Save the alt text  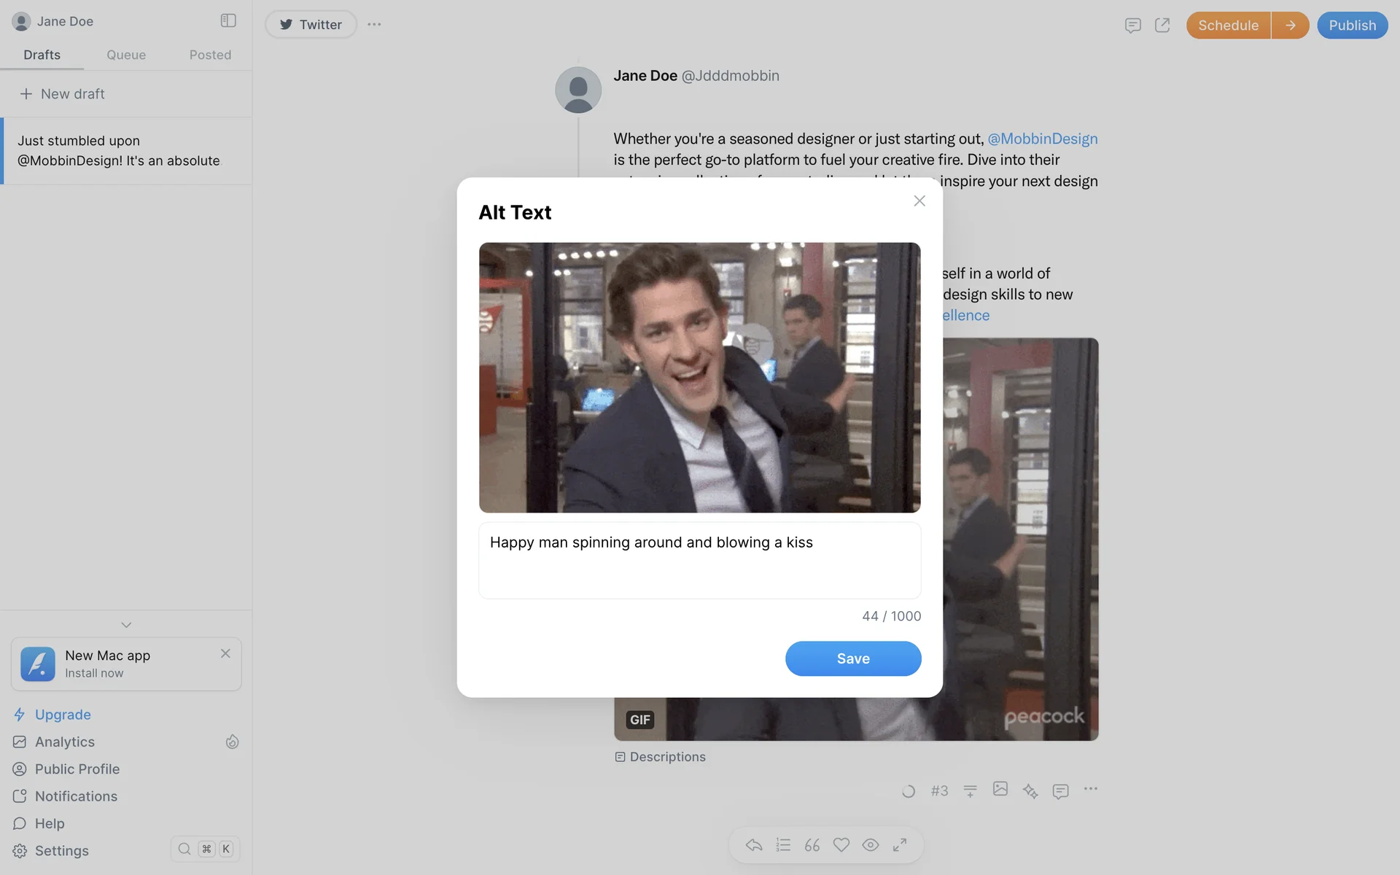tap(852, 658)
